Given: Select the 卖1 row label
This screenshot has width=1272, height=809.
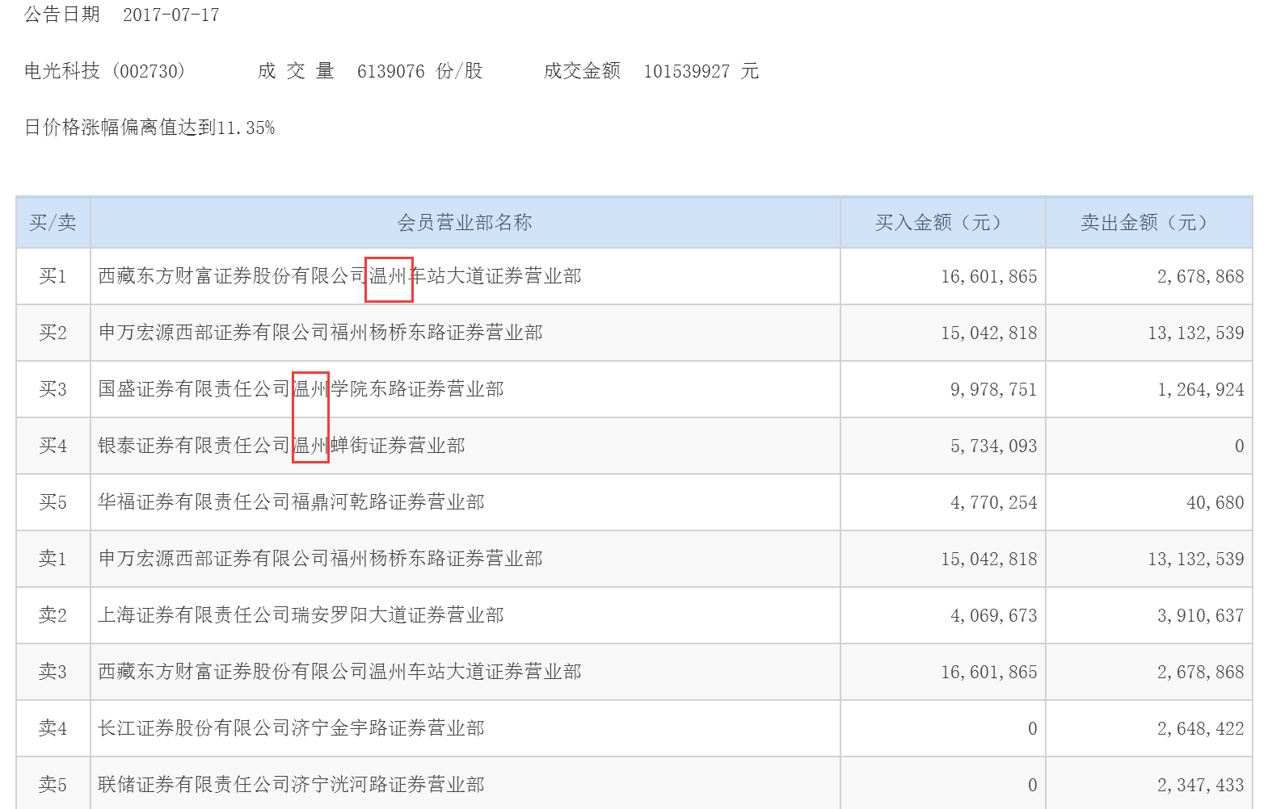Looking at the screenshot, I should pos(53,559).
